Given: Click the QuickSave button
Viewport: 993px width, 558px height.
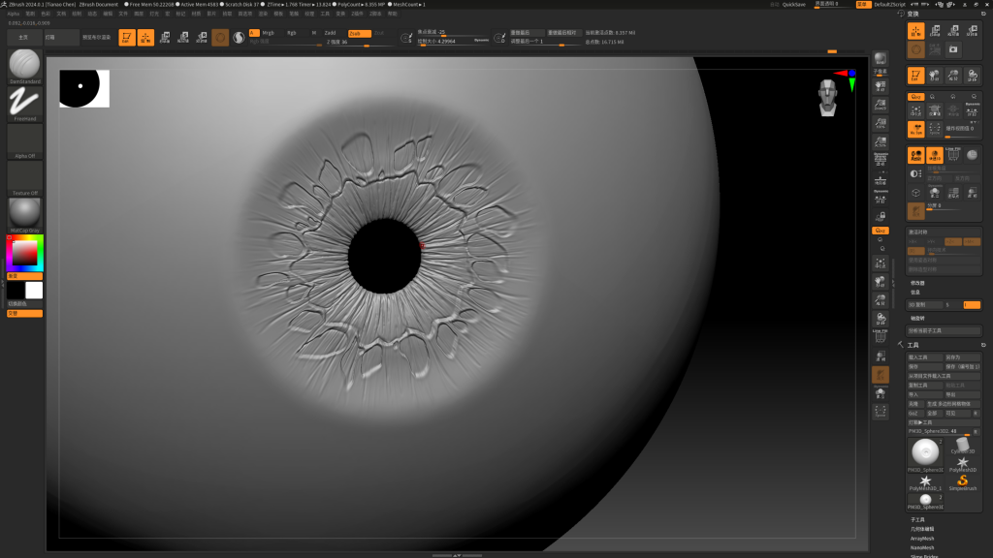Looking at the screenshot, I should point(793,5).
